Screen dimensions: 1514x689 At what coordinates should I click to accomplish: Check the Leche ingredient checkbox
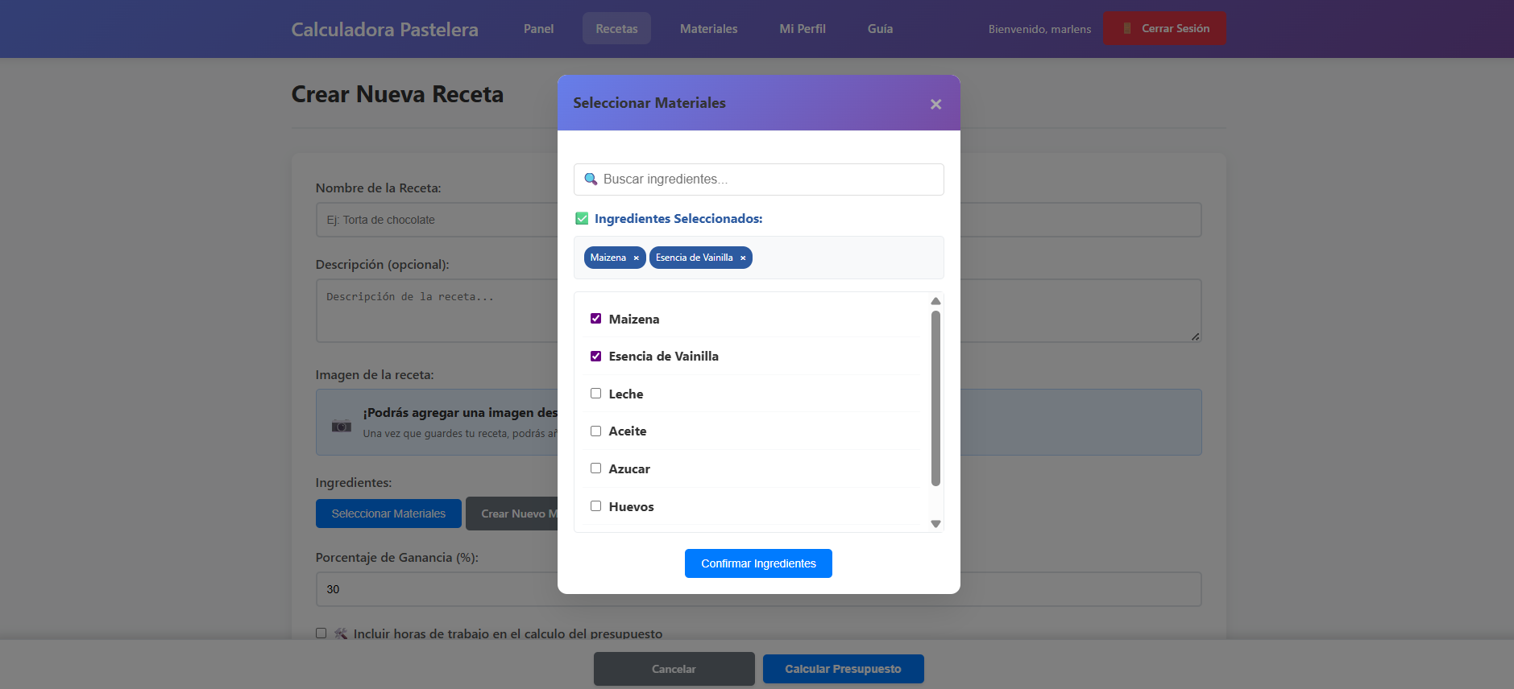pos(595,394)
